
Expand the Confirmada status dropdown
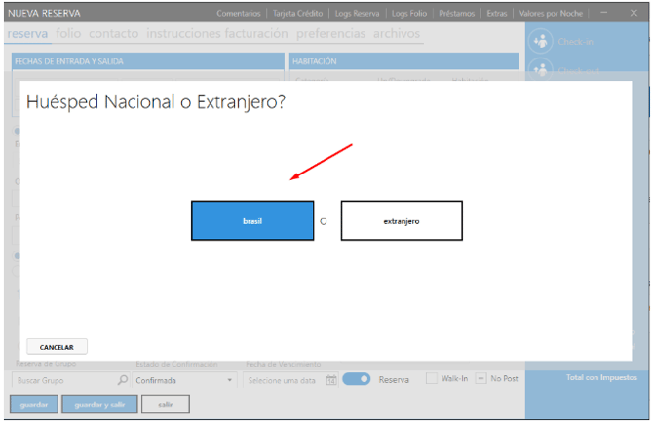pyautogui.click(x=230, y=380)
